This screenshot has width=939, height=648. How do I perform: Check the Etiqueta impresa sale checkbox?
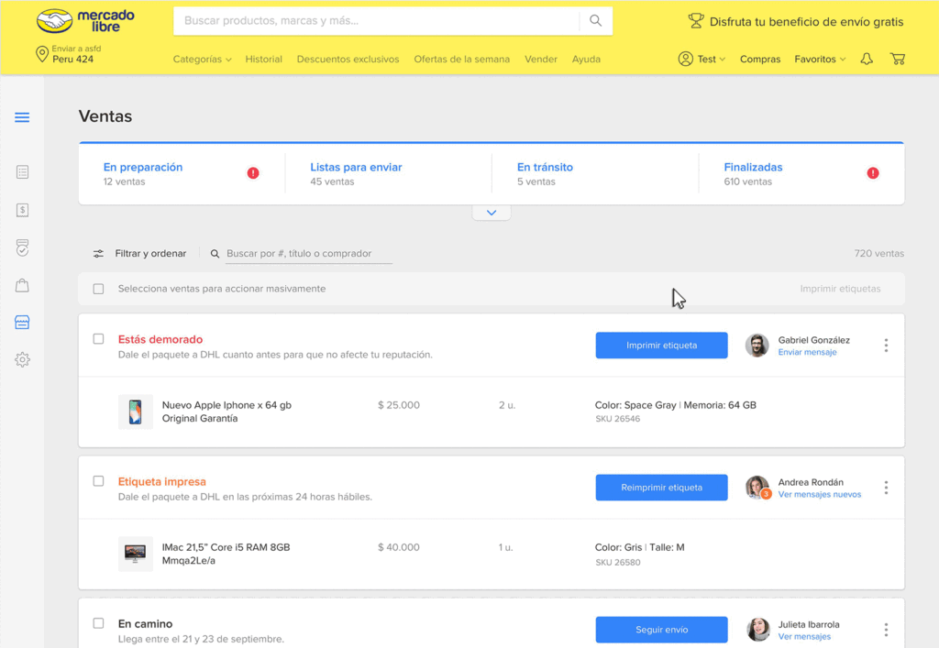[98, 481]
